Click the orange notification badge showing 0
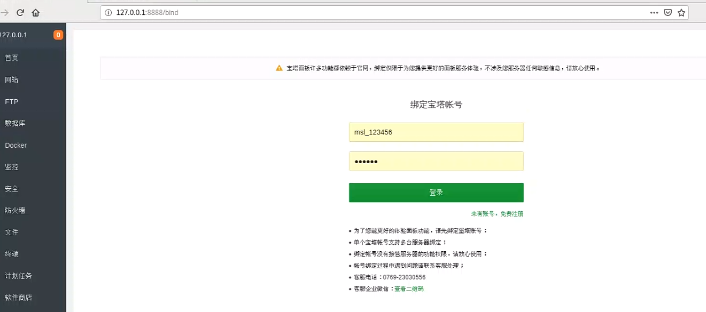706x312 pixels. click(58, 35)
